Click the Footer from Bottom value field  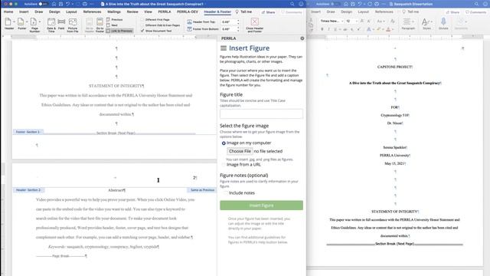click(229, 29)
